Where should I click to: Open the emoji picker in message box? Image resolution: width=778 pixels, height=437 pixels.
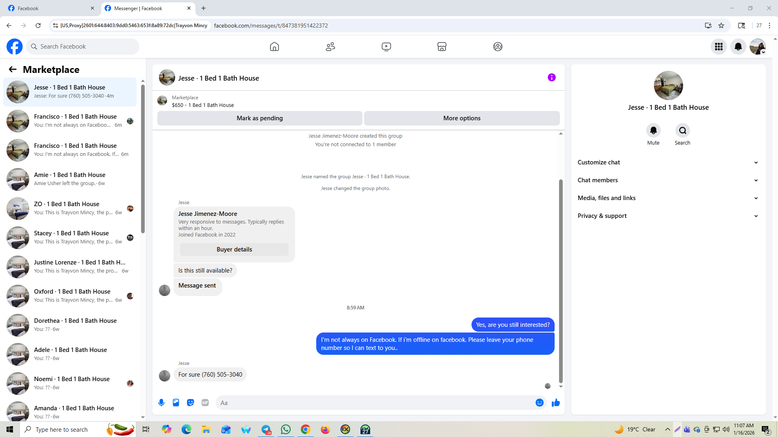[x=540, y=403]
